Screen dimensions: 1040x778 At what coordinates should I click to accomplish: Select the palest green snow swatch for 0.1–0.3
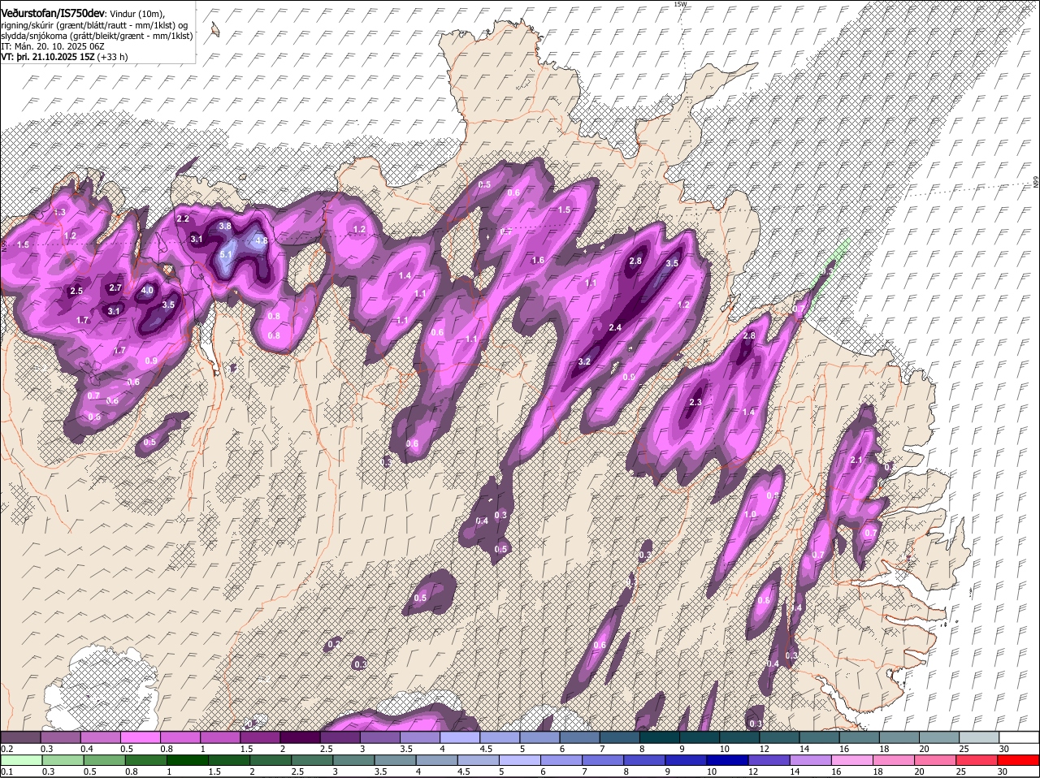click(x=21, y=761)
